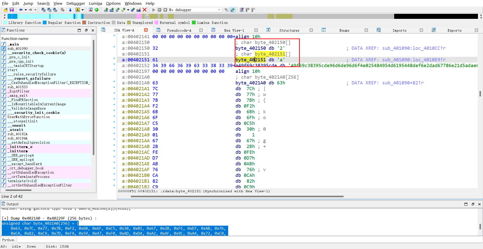Close the Pseudocode-A tab
The height and width of the screenshot is (249, 483).
click(x=201, y=30)
